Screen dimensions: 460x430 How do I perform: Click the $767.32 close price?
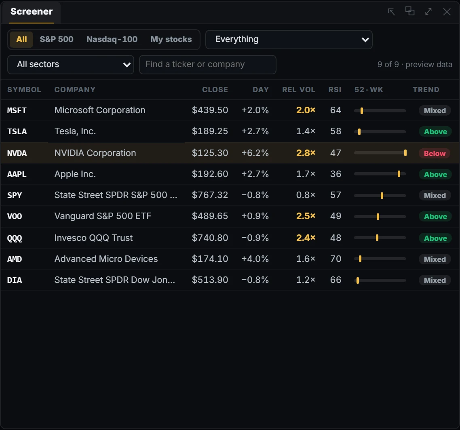pyautogui.click(x=210, y=195)
